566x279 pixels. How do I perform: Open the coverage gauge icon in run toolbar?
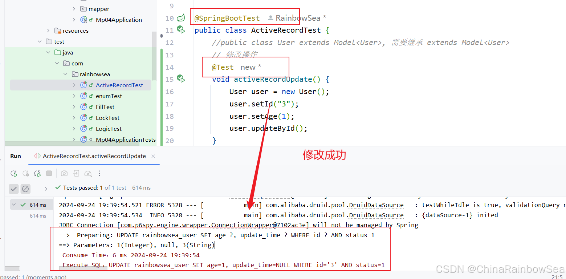tap(88, 174)
